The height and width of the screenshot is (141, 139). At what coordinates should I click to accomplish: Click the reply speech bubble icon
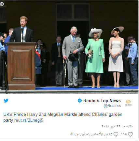click(116, 134)
